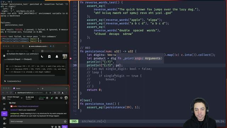The width and height of the screenshot is (227, 128).
Task: Open Codewars profile avatar
Action: (x=65, y=57)
